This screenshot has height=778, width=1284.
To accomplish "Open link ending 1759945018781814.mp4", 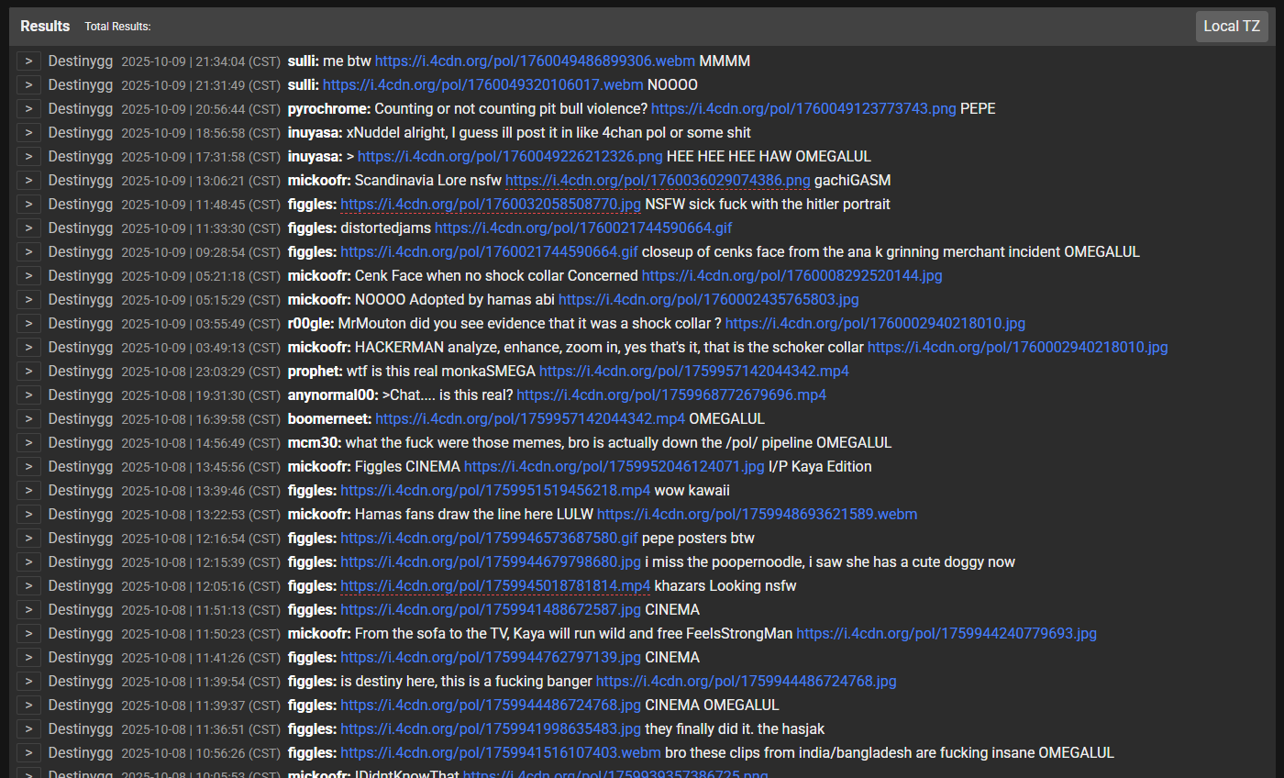I will (495, 585).
